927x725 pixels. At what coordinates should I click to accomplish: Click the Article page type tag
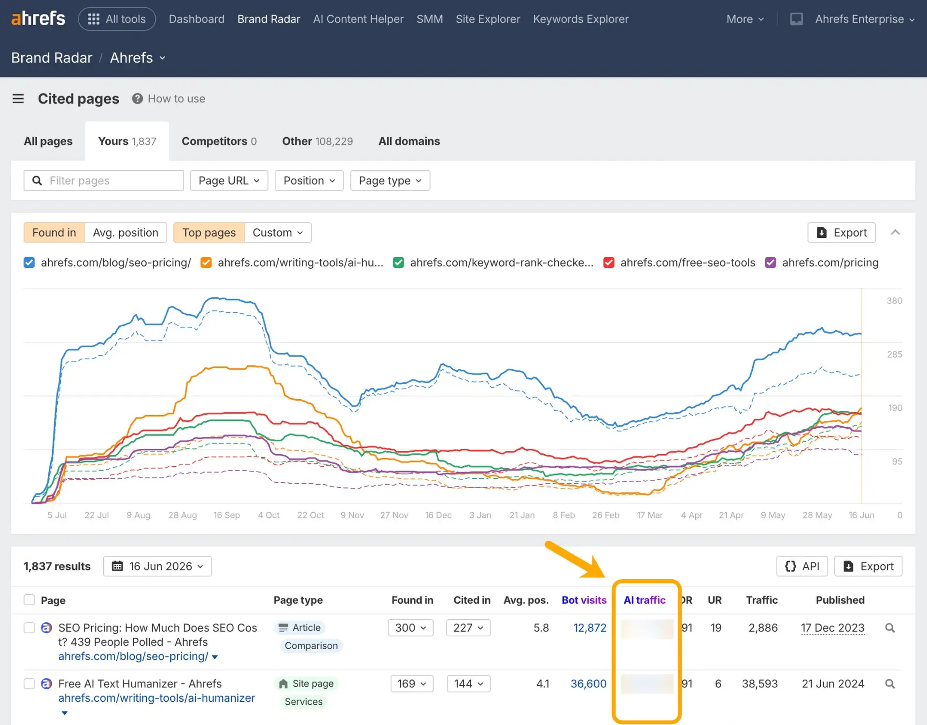pyautogui.click(x=300, y=627)
